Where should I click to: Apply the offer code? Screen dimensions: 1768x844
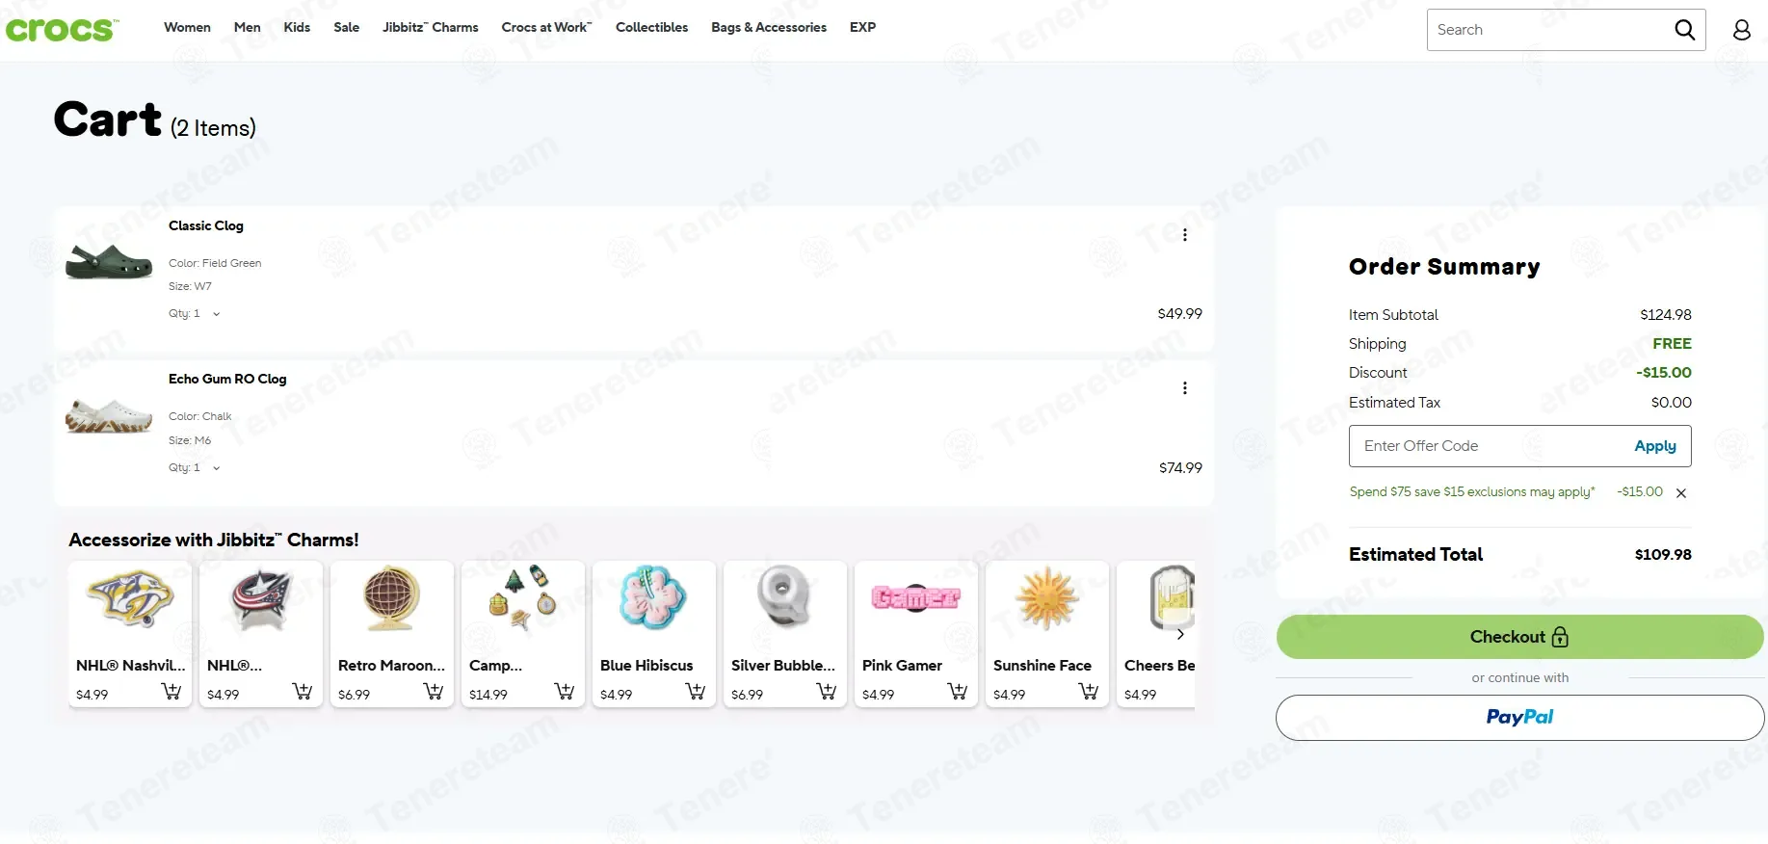point(1654,446)
